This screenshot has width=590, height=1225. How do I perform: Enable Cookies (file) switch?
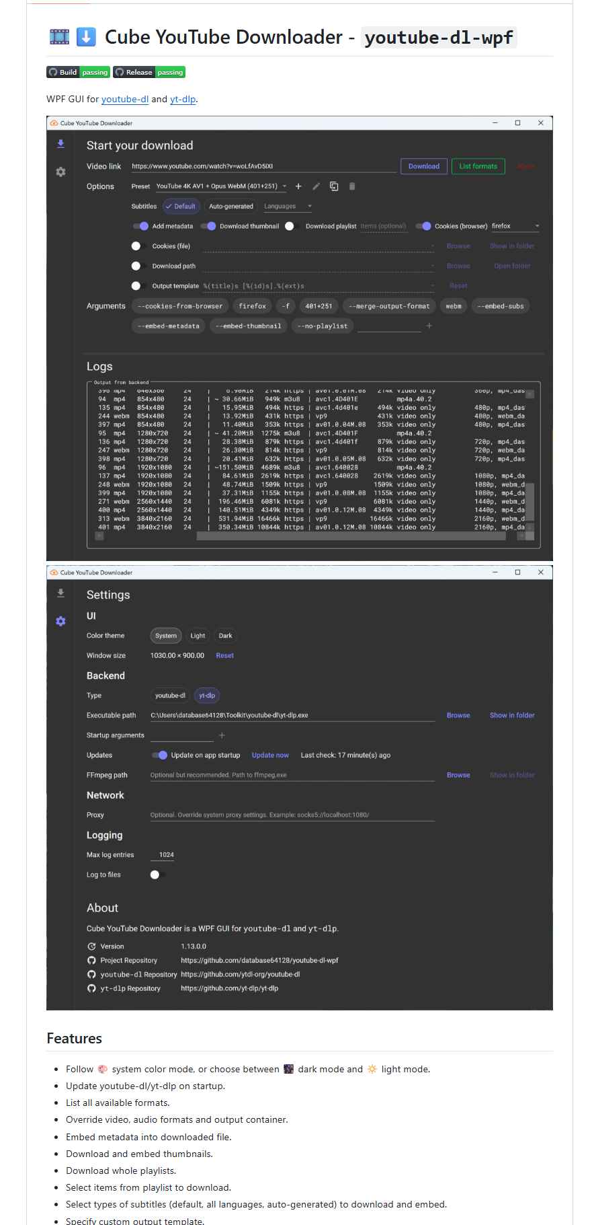(x=139, y=246)
